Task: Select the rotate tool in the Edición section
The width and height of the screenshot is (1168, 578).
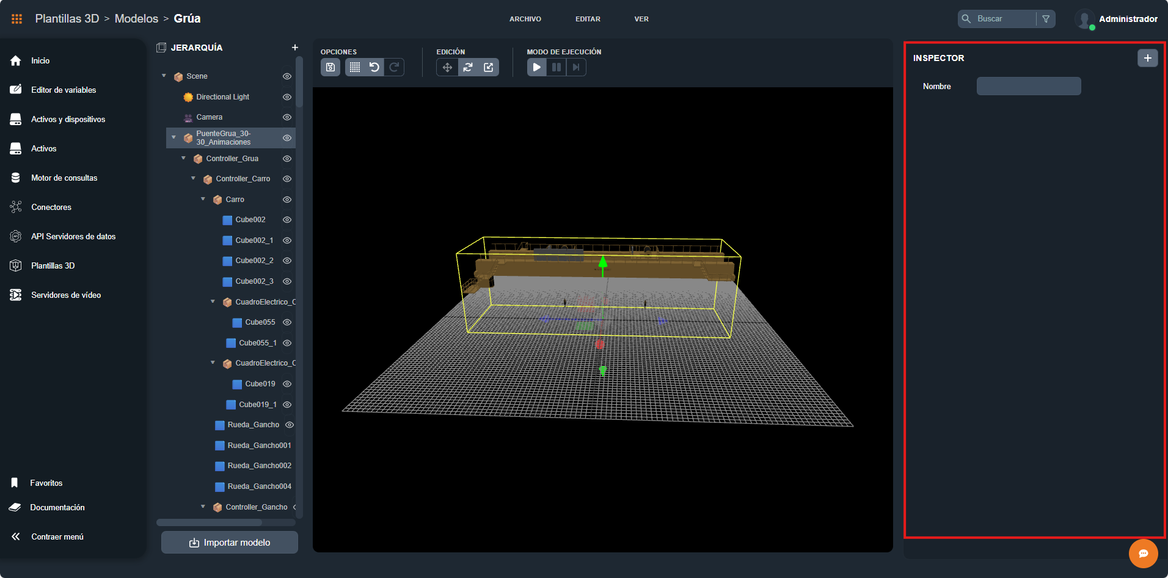Action: click(x=467, y=67)
